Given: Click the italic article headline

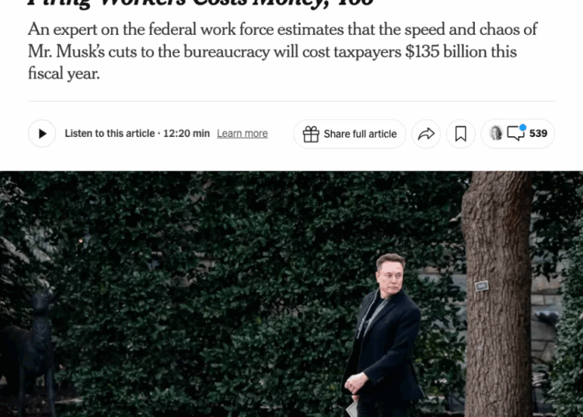Looking at the screenshot, I should tap(201, 3).
